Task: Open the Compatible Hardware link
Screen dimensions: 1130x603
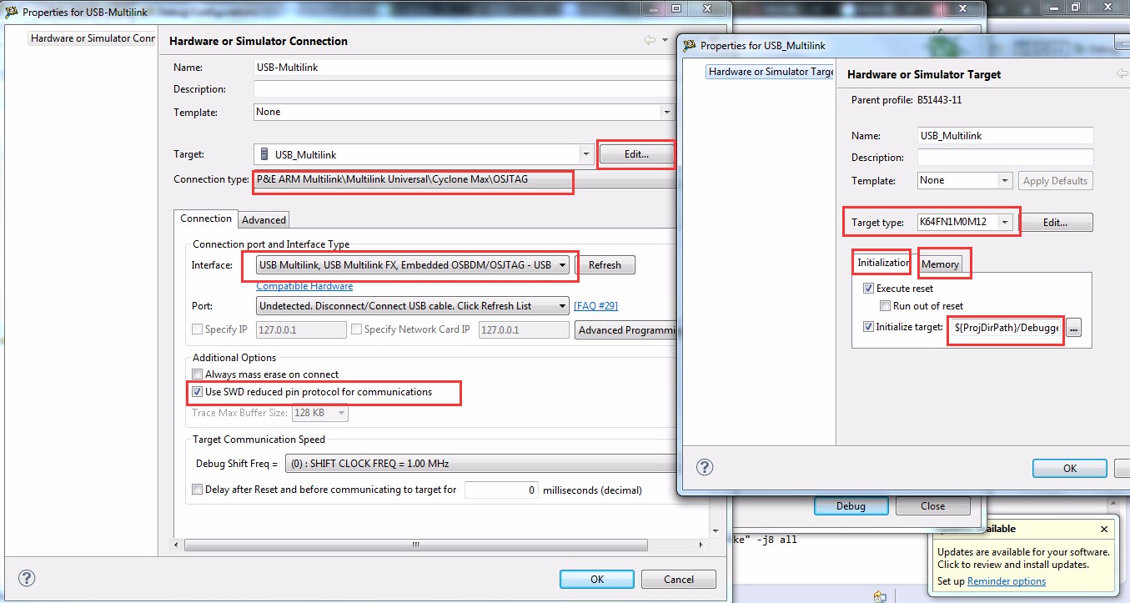Action: tap(304, 286)
